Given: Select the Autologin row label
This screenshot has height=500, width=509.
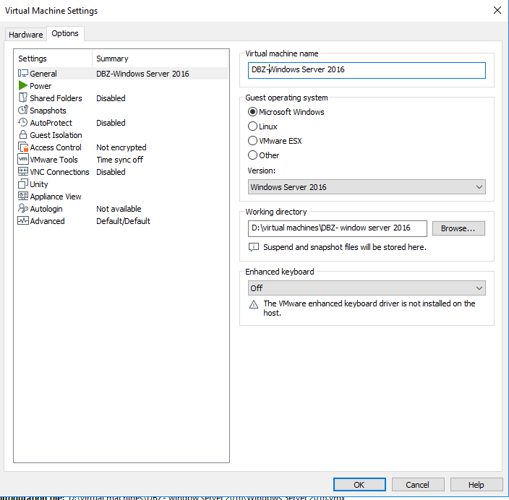Looking at the screenshot, I should [46, 209].
